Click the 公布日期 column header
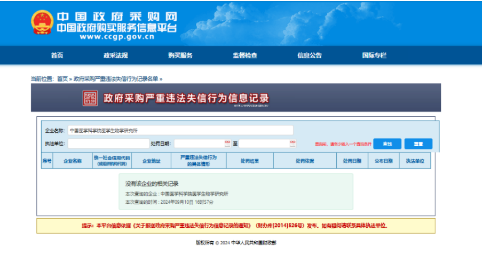This screenshot has height=255, width=482. (383, 161)
